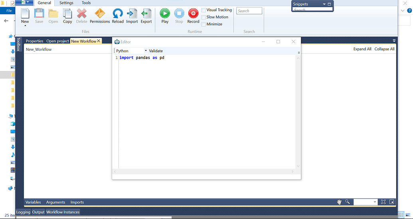Screen dimensions: 413x219
Task: Switch to the General ribbon tab
Action: 44,3
